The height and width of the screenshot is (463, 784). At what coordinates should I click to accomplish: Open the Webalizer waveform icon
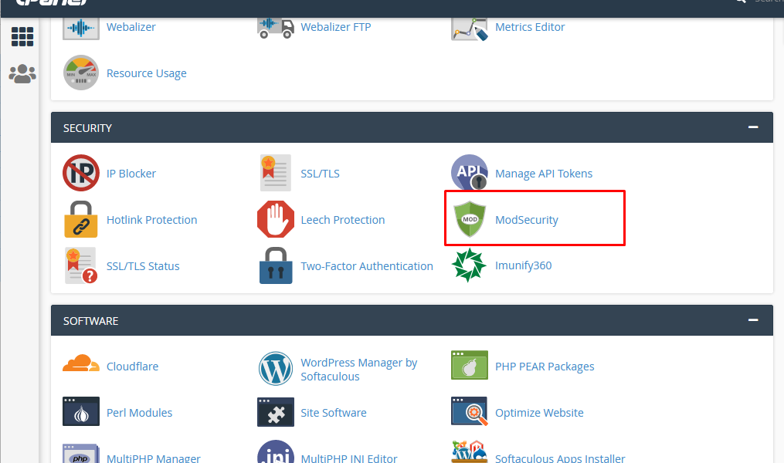(x=81, y=28)
